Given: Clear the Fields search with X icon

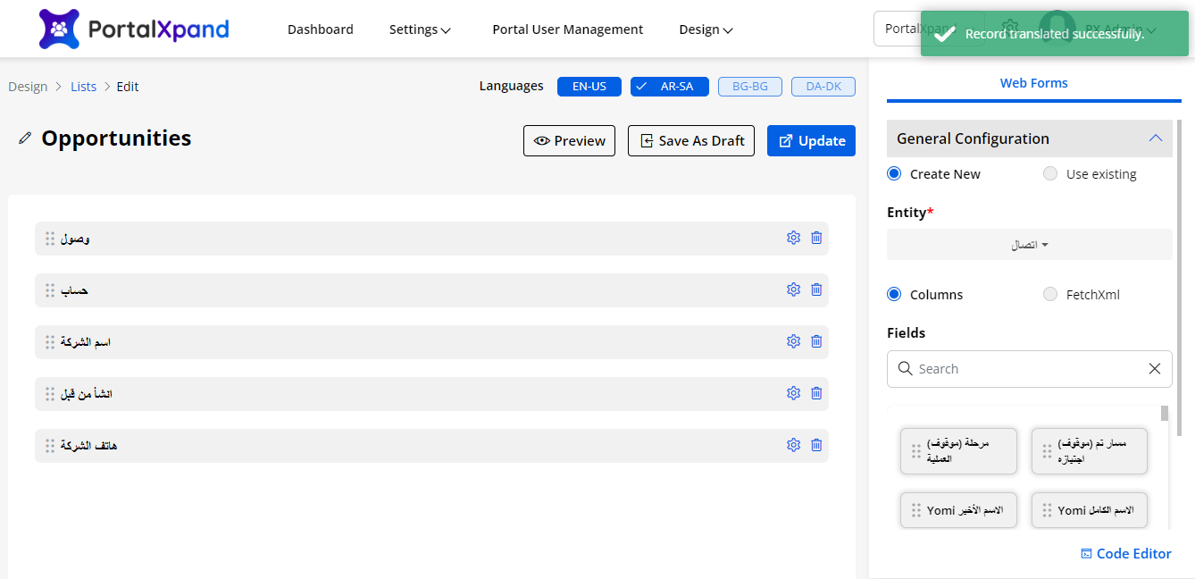Looking at the screenshot, I should 1155,369.
